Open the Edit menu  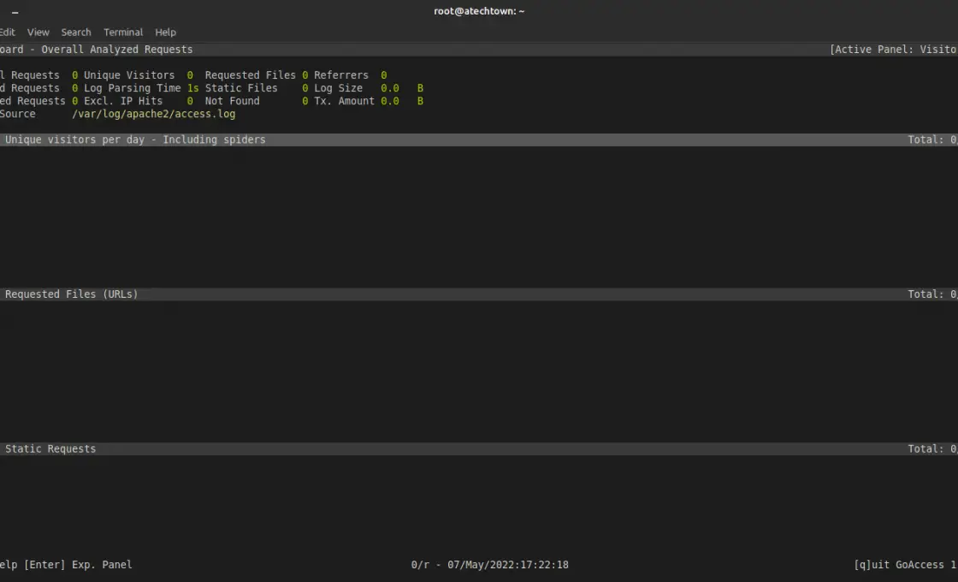click(x=7, y=32)
